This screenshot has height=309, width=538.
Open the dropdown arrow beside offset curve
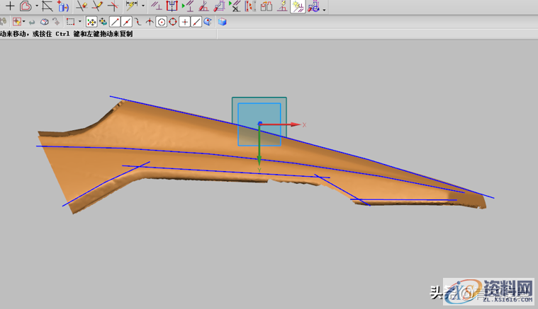[37, 6]
